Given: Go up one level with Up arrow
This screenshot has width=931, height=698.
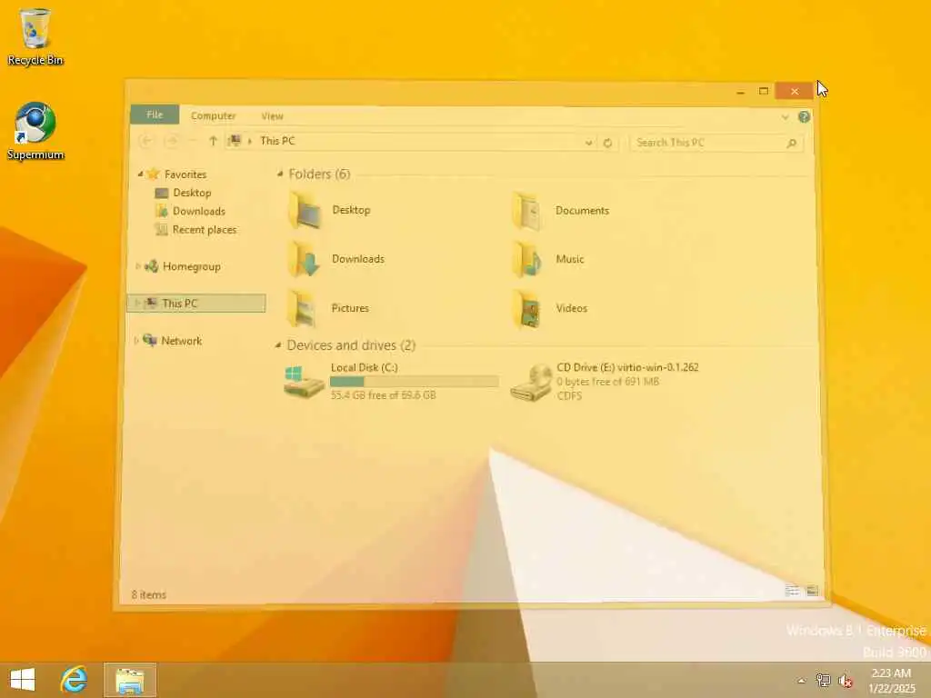Looking at the screenshot, I should pyautogui.click(x=213, y=141).
